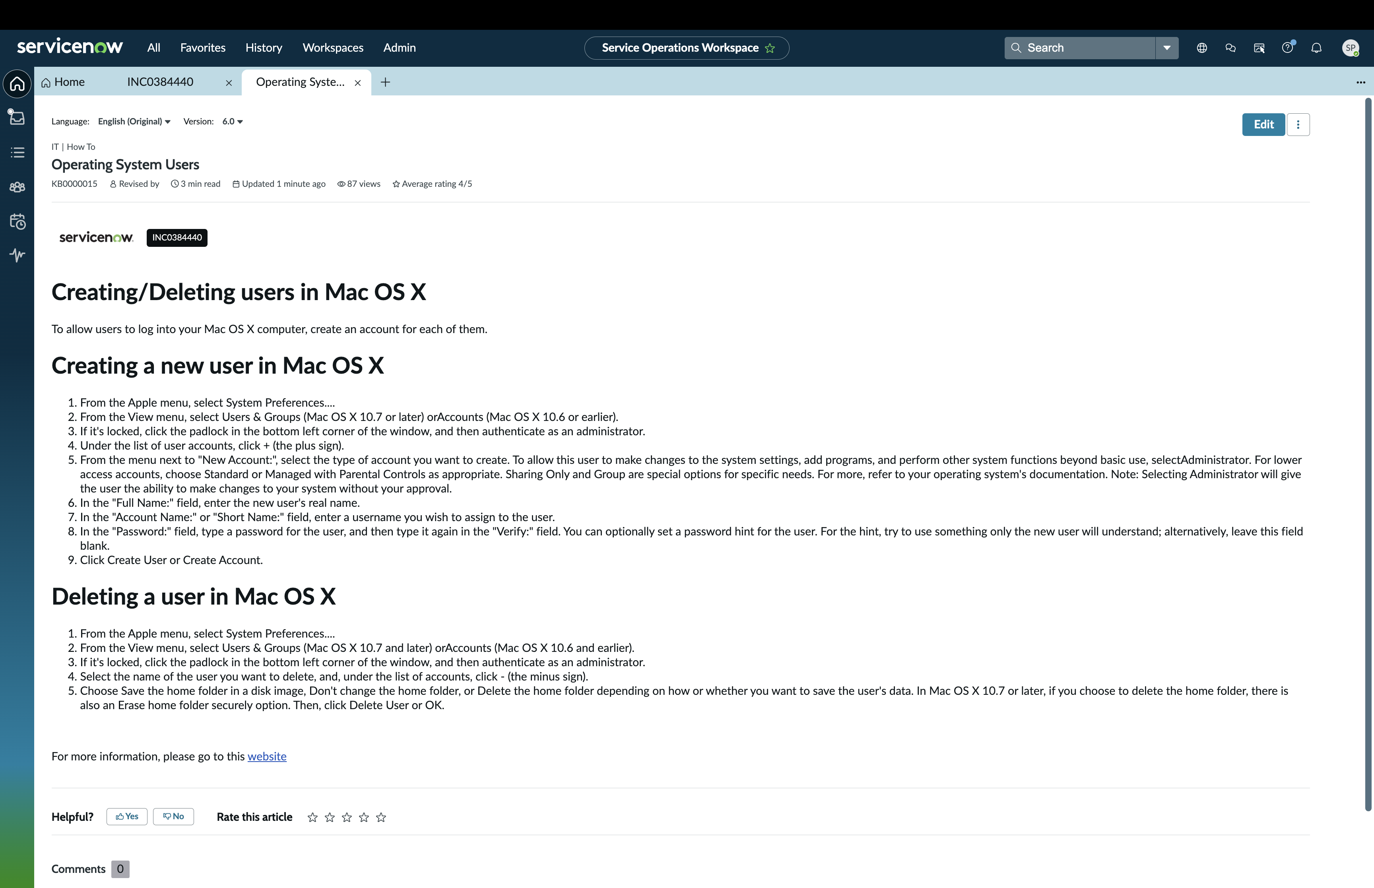
Task: Open the Workspaces menu
Action: [333, 48]
